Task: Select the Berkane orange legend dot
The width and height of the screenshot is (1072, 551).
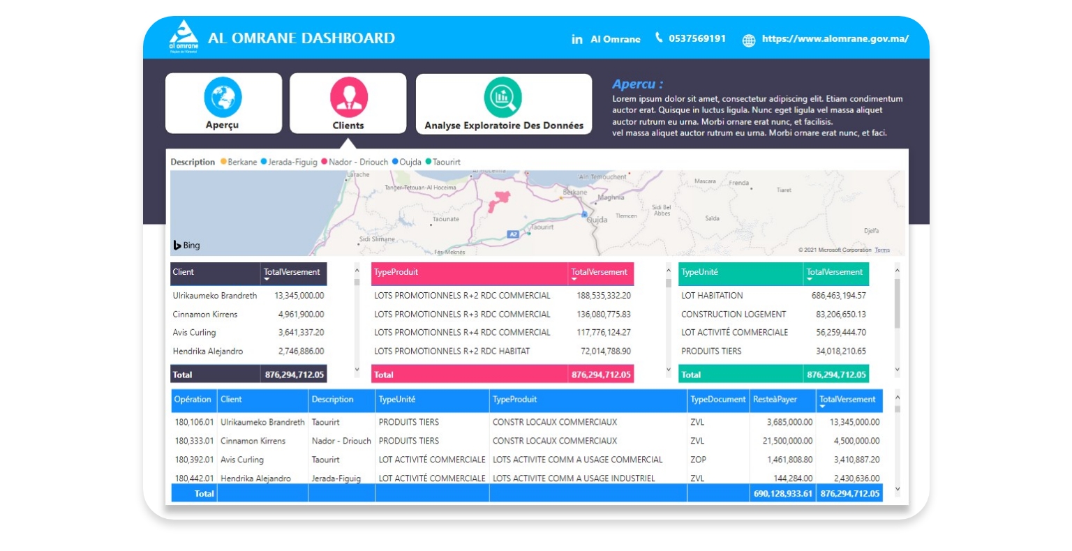Action: coord(224,162)
